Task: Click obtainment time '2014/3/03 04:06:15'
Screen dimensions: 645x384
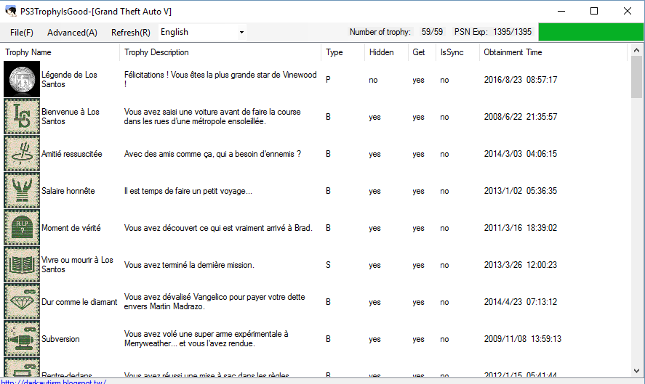Action: coord(521,154)
